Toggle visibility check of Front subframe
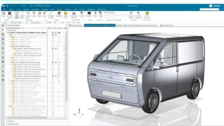The height and width of the screenshot is (126, 224). 14,65
